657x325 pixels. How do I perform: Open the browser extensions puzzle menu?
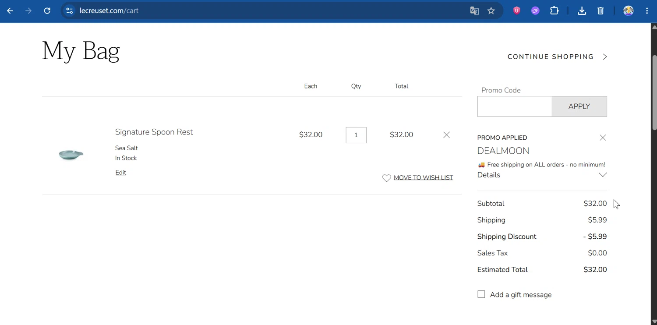[555, 11]
